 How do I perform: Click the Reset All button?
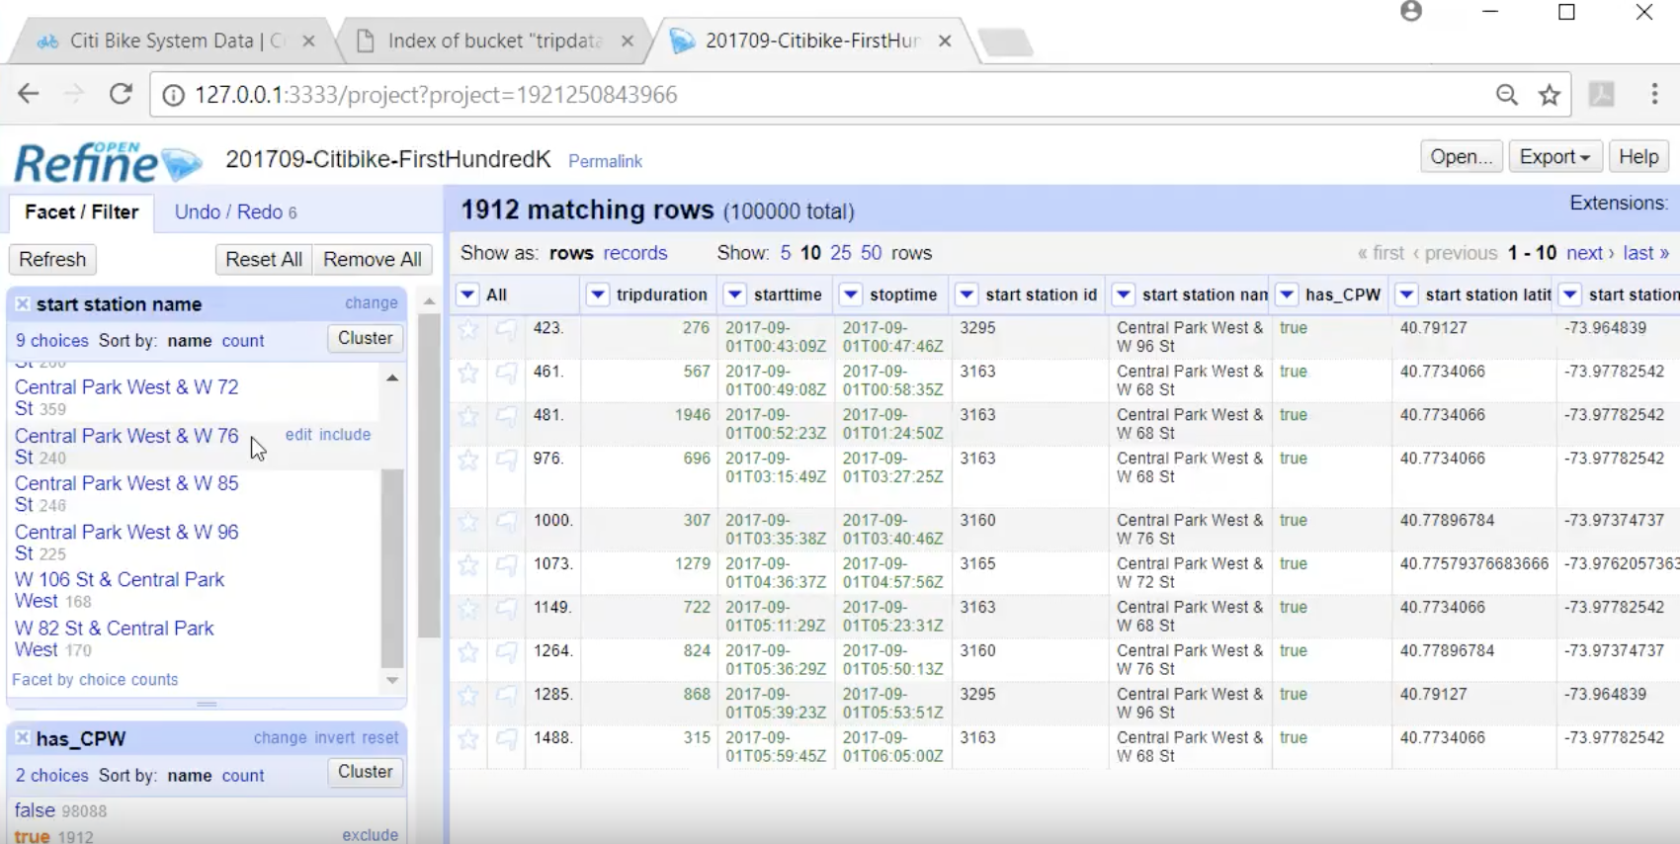coord(264,259)
